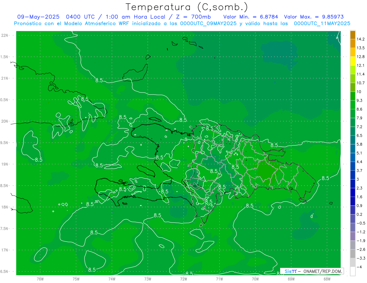Click the legend value "9.3"
The height and width of the screenshot is (283, 367).
pos(360,100)
